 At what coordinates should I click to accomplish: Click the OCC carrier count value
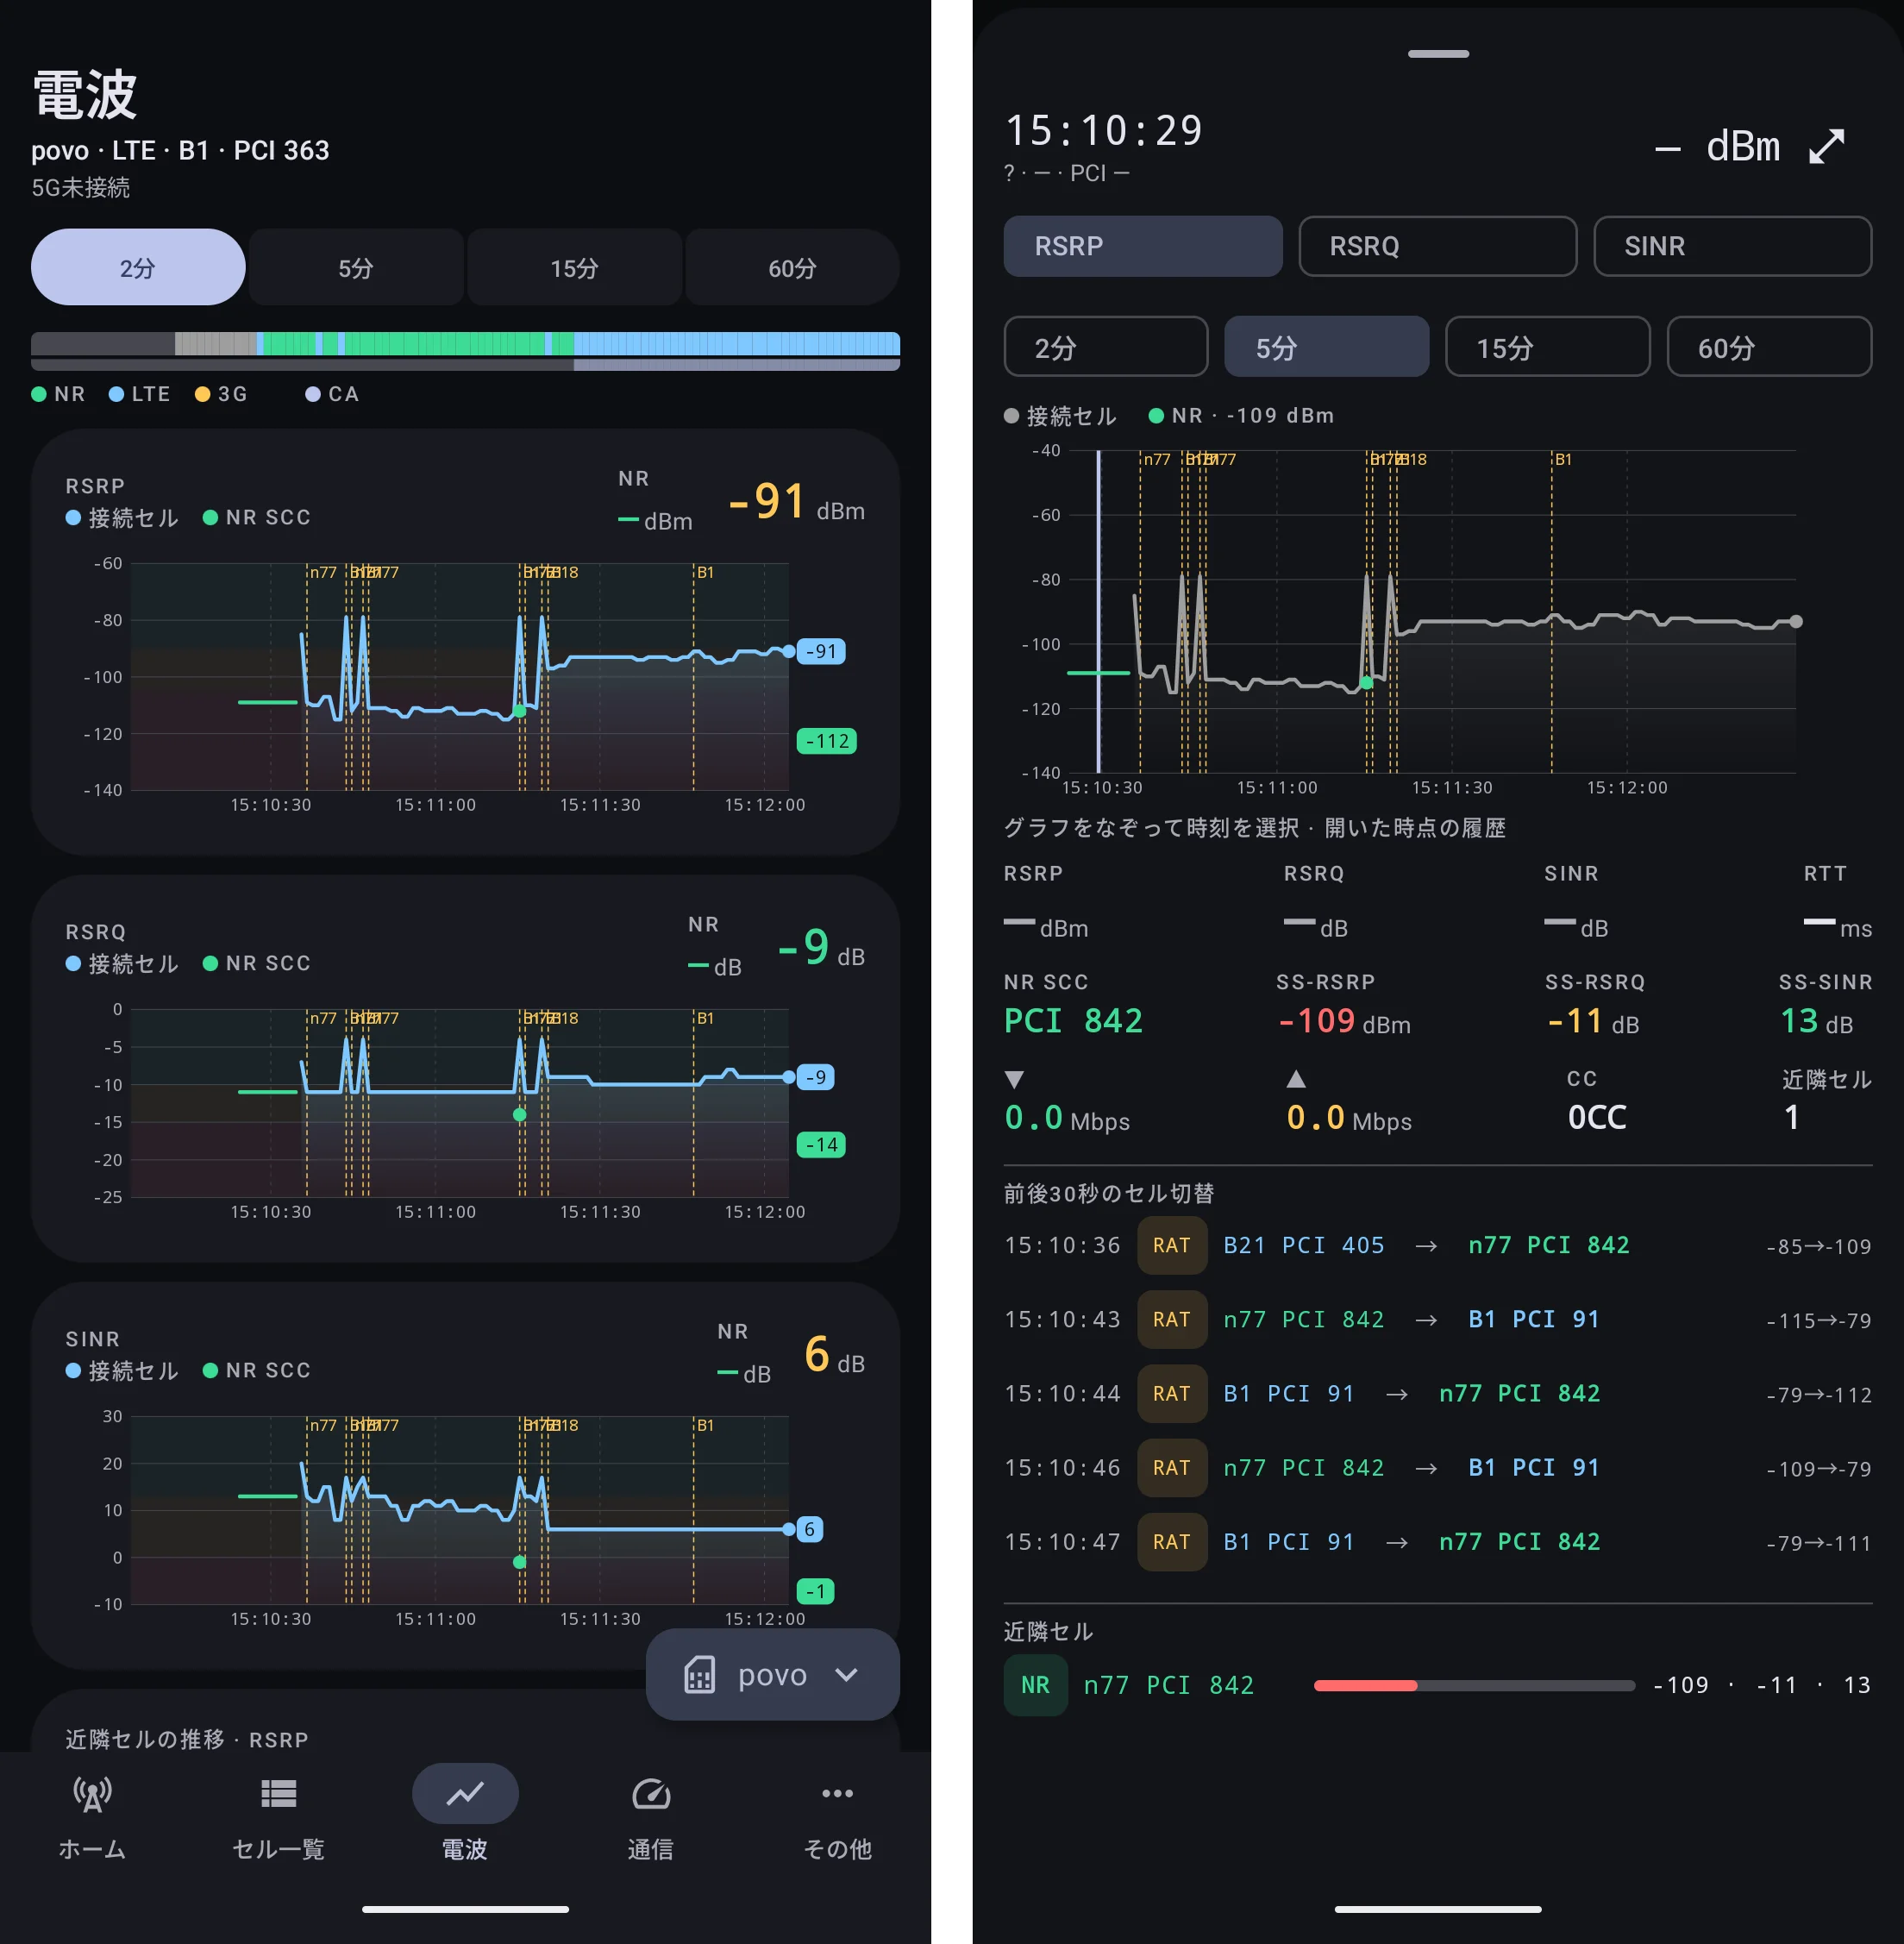1597,1117
